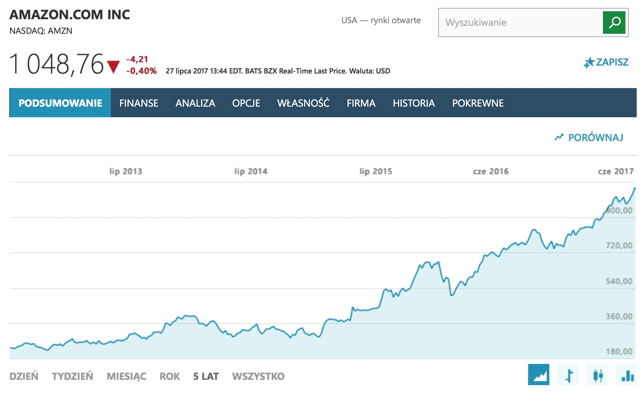640x404 pixels.
Task: Click the cze 2016 axis label
Action: pos(491,171)
